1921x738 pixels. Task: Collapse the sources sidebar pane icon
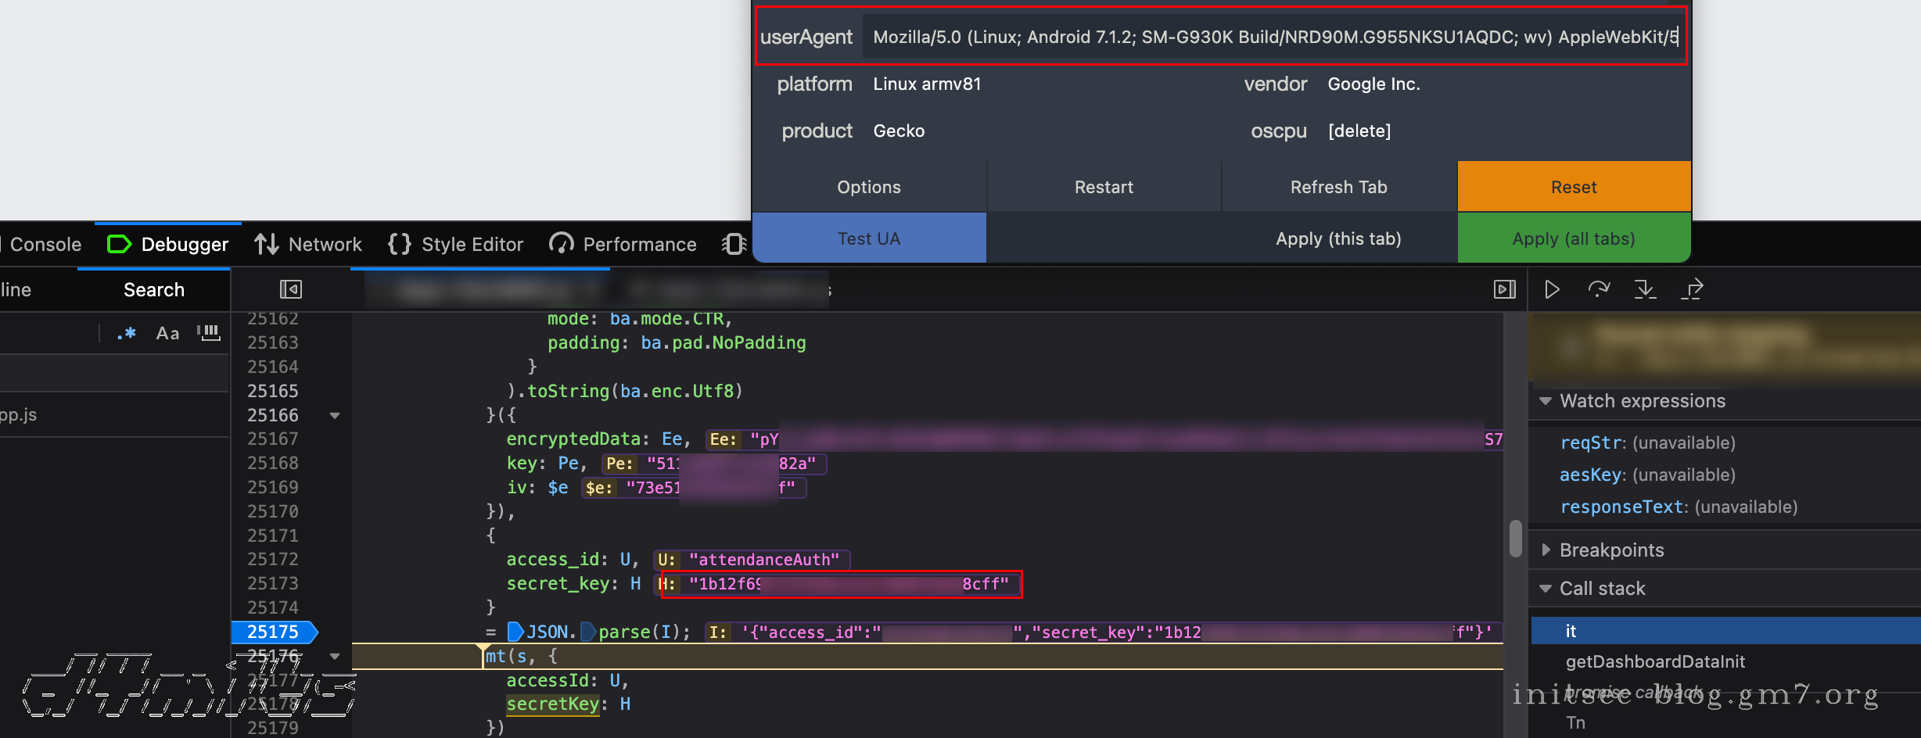[290, 290]
